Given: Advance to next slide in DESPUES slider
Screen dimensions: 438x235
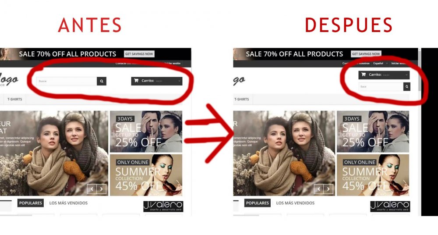Looking at the screenshot, I should 328,189.
